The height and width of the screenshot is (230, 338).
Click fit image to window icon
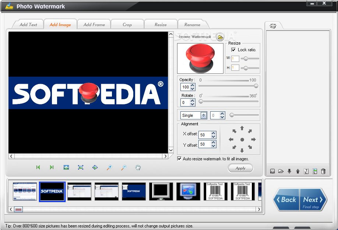(x=66, y=167)
